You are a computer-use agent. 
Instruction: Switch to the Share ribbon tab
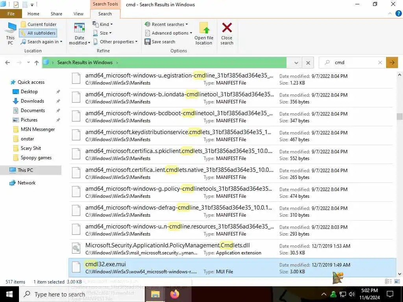[56, 14]
